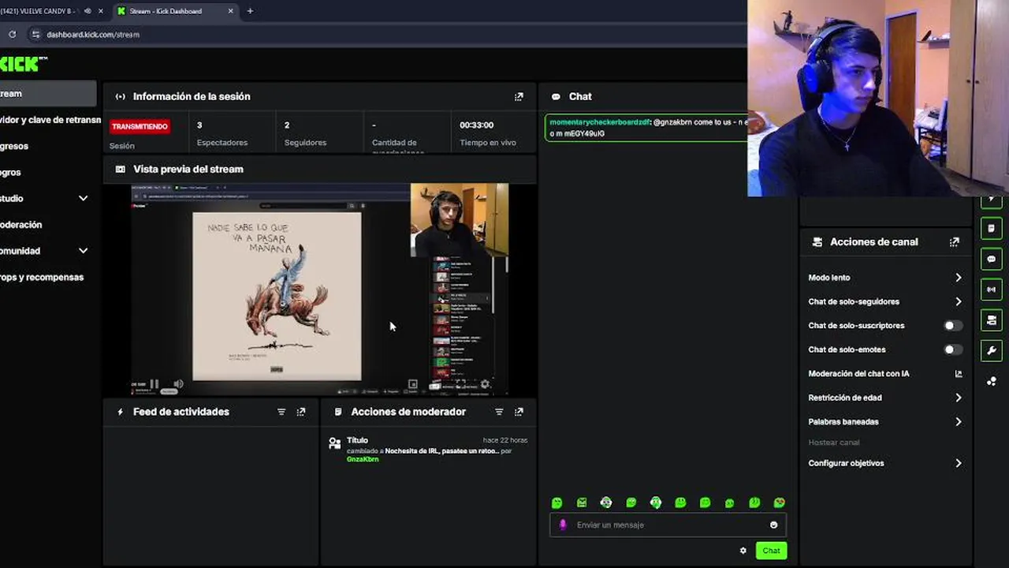The height and width of the screenshot is (568, 1009).
Task: Click the Título entry in moderator actions
Action: 357,440
